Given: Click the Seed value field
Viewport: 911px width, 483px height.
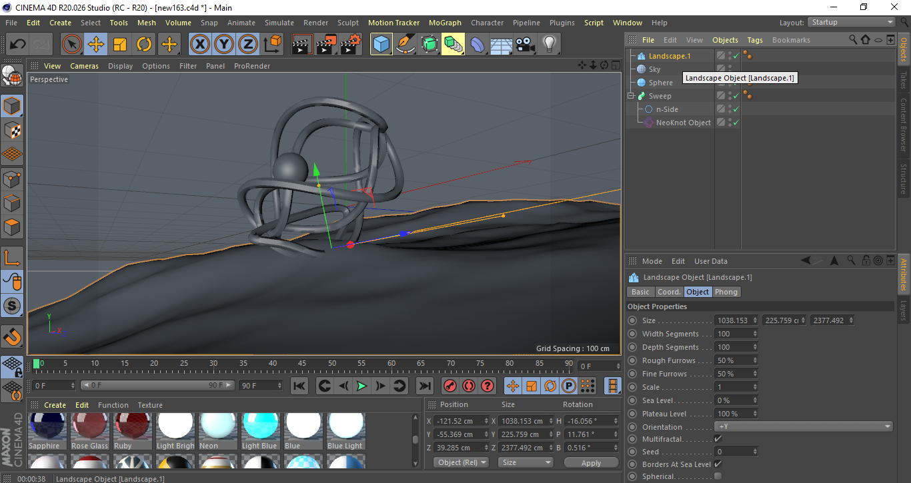Looking at the screenshot, I should coord(736,452).
